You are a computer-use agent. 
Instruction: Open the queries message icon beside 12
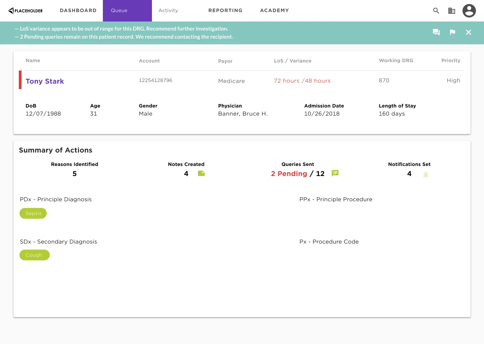click(x=335, y=173)
